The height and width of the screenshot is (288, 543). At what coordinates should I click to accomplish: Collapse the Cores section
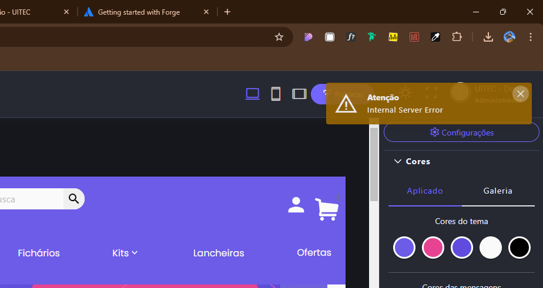398,161
